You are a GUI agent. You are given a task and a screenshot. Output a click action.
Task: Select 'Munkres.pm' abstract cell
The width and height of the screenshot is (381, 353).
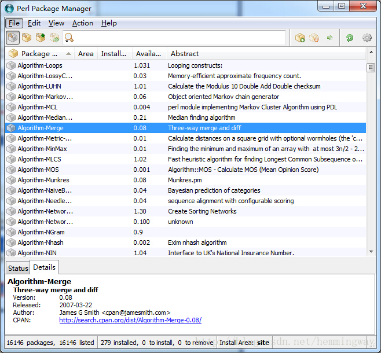click(x=185, y=180)
